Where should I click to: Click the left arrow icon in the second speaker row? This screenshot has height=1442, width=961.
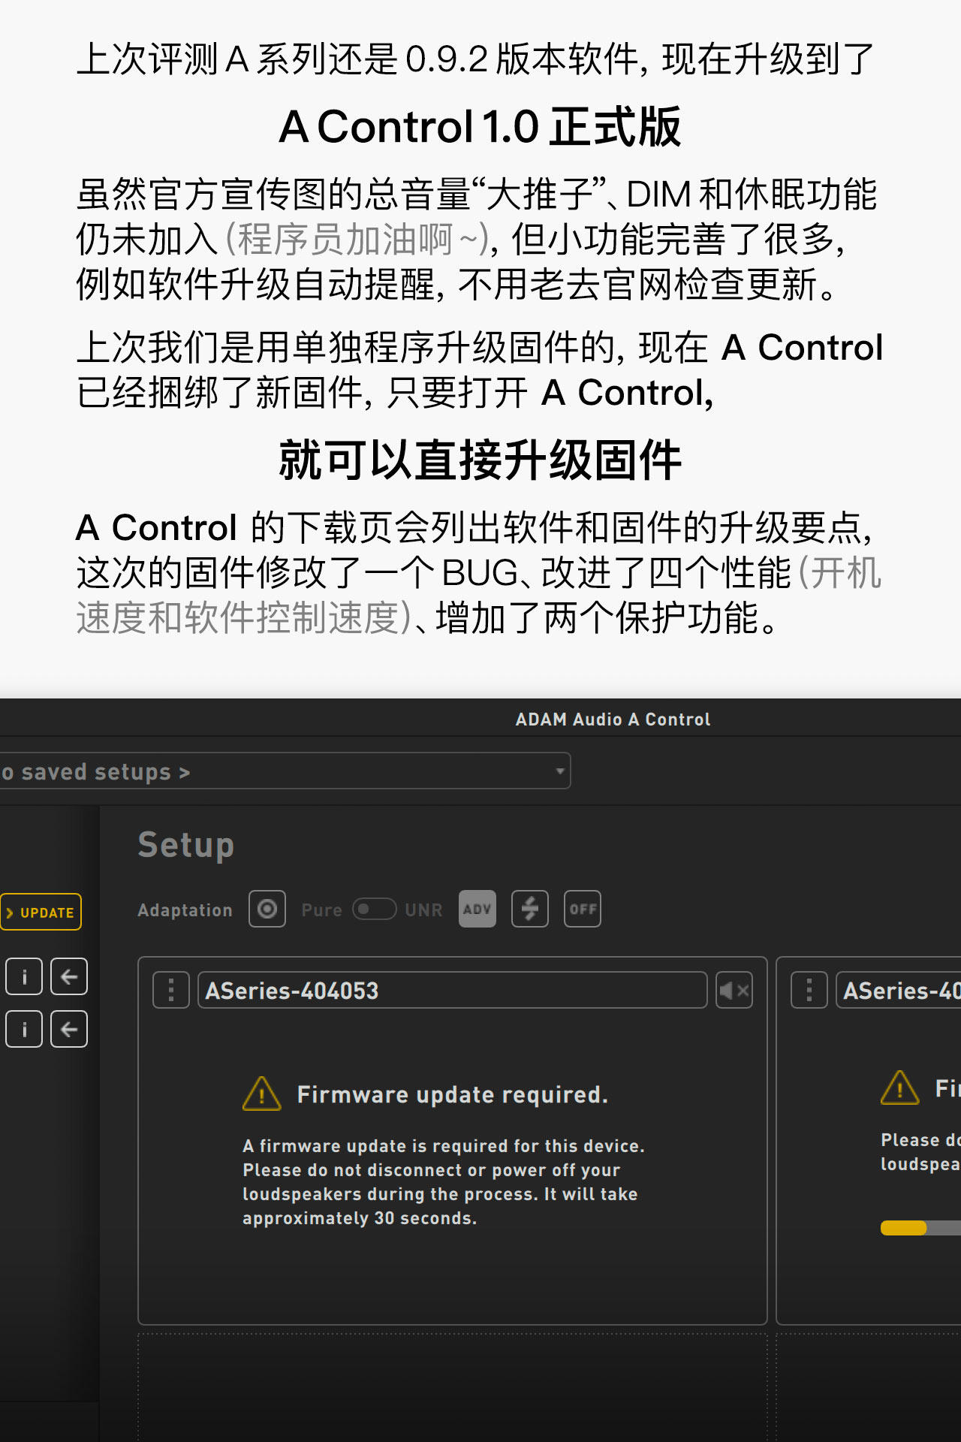[x=69, y=1029]
